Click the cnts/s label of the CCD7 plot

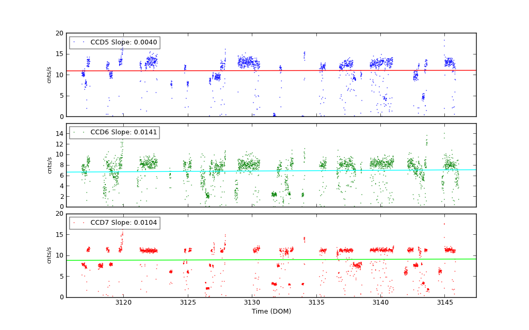(49, 255)
